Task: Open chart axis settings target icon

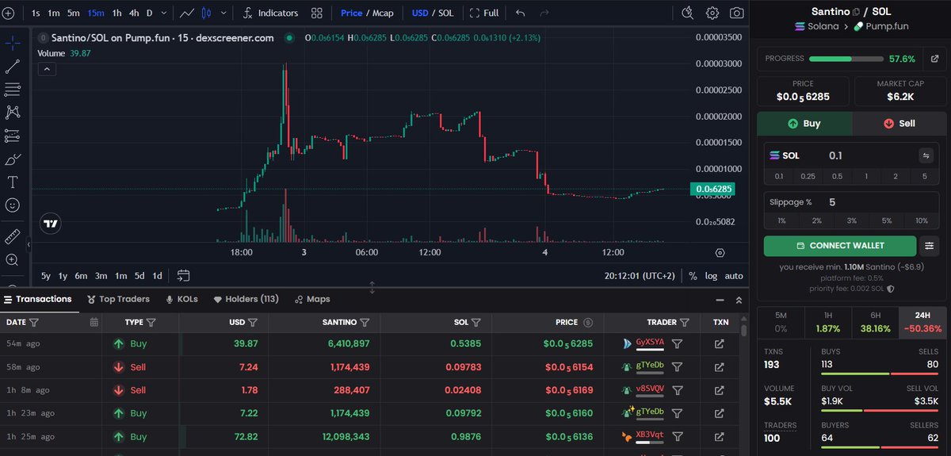Action: click(720, 252)
